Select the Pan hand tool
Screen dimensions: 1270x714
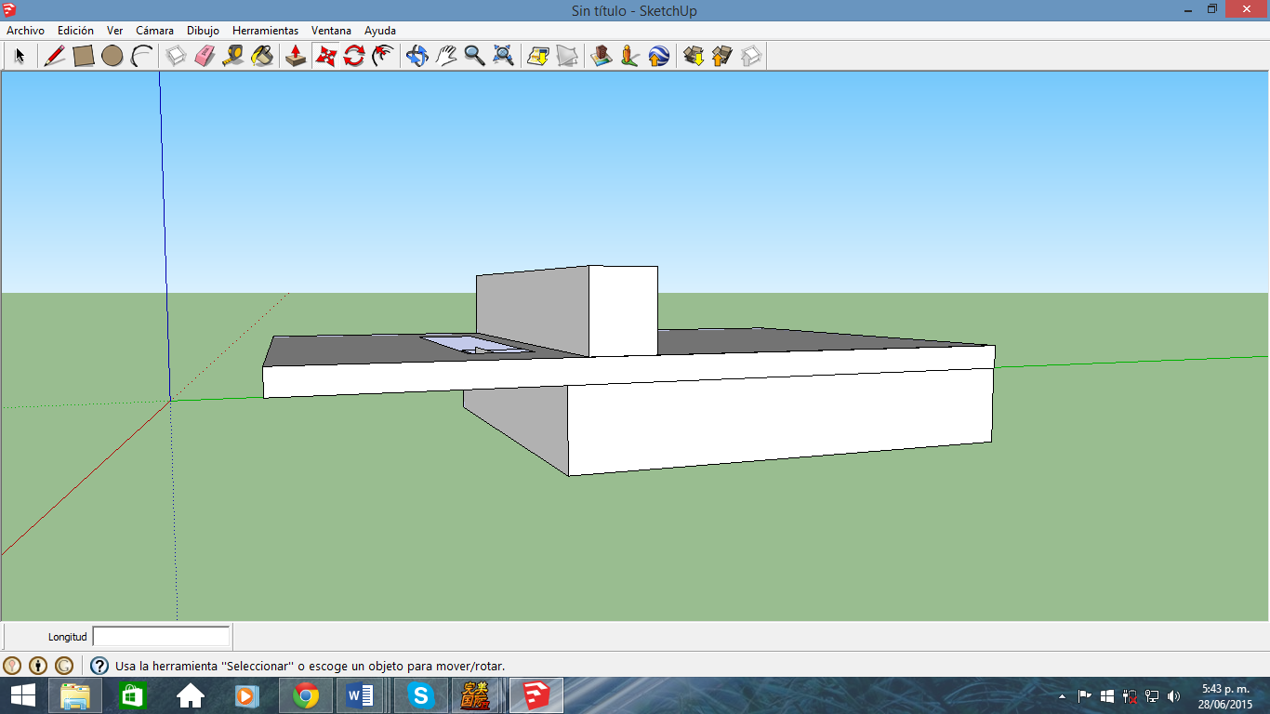point(446,56)
